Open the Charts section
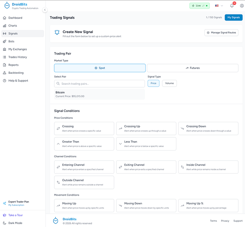 23,26
